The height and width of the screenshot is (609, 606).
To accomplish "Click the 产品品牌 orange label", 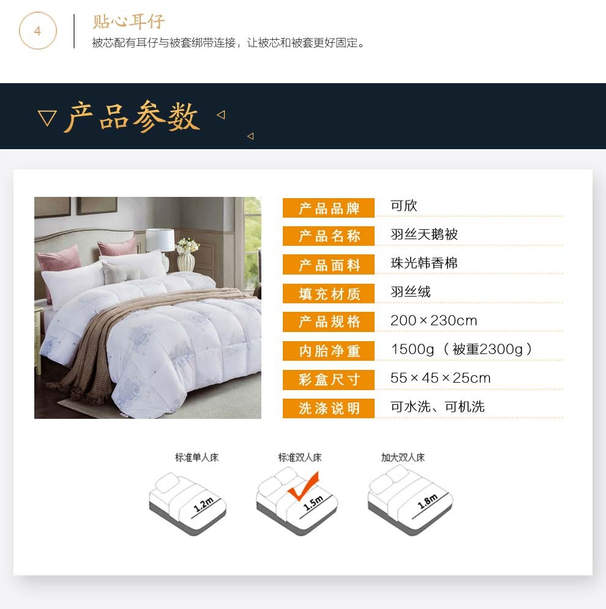I will 329,208.
